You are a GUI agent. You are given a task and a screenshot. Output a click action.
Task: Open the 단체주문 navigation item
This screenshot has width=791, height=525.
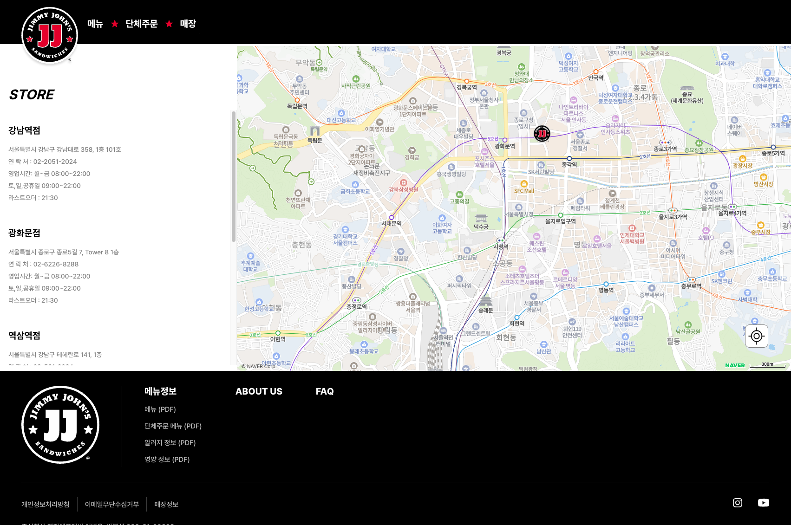(x=142, y=24)
